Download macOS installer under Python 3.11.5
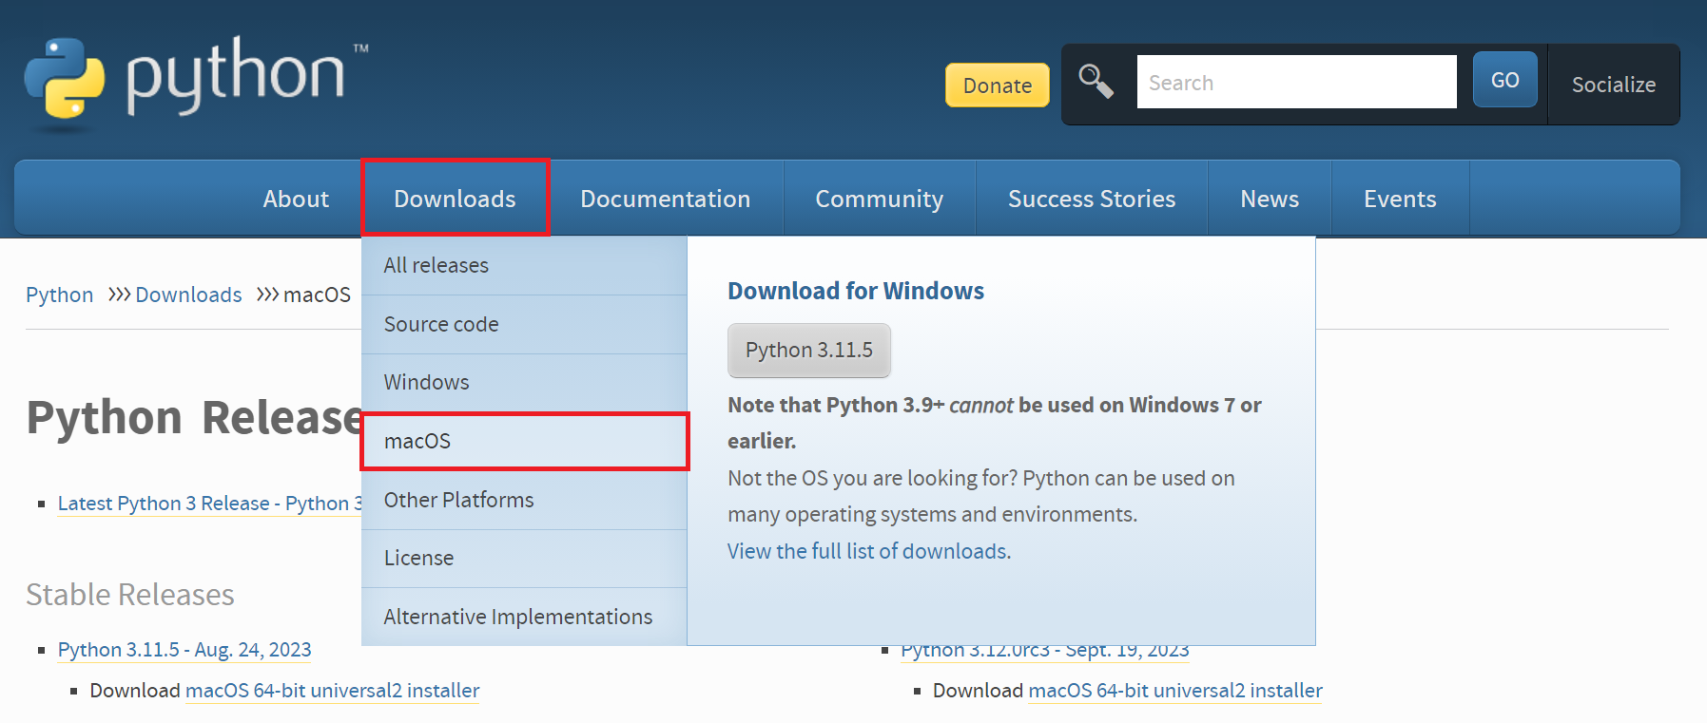The height and width of the screenshot is (723, 1707). point(332,691)
